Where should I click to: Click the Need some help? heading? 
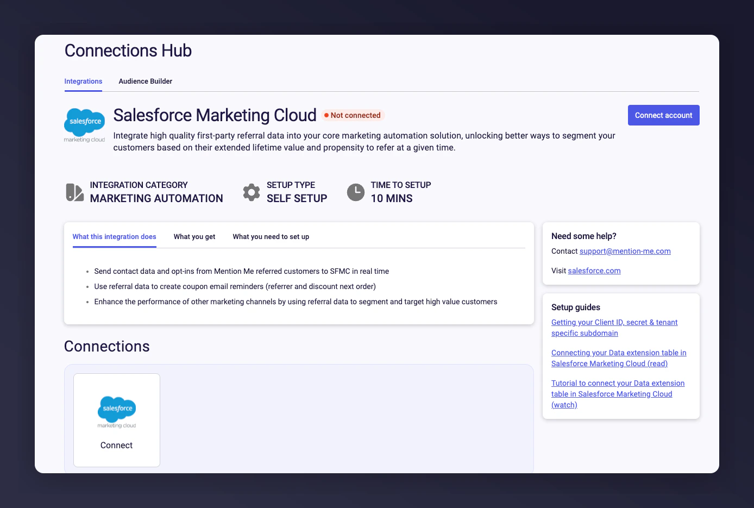pos(584,236)
